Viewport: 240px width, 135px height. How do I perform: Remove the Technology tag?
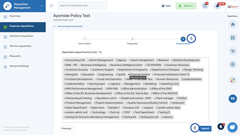[x=91, y=112]
